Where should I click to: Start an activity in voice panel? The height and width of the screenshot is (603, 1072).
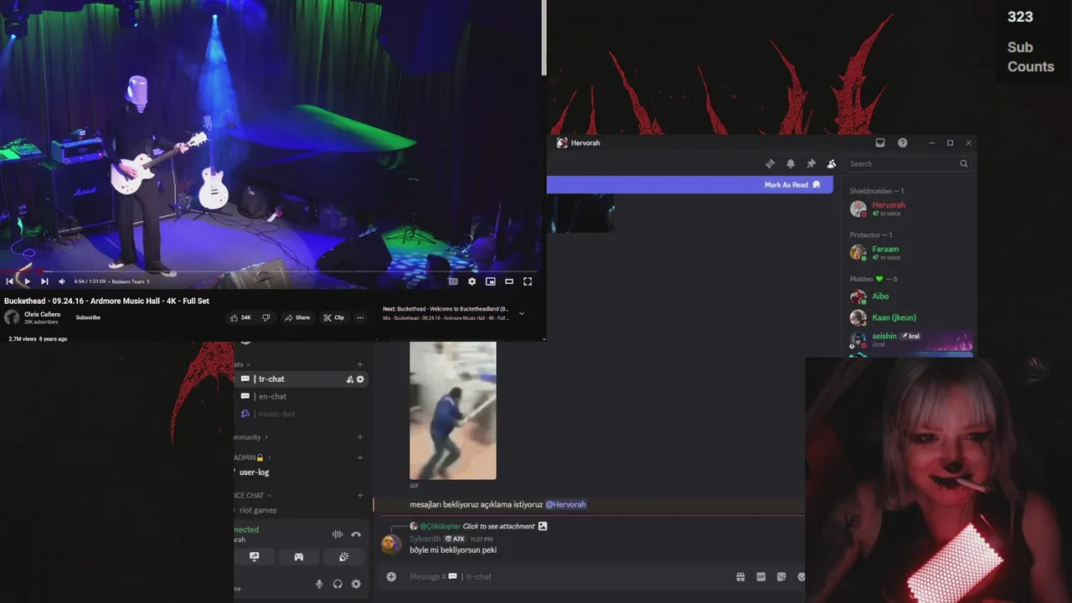pyautogui.click(x=298, y=557)
